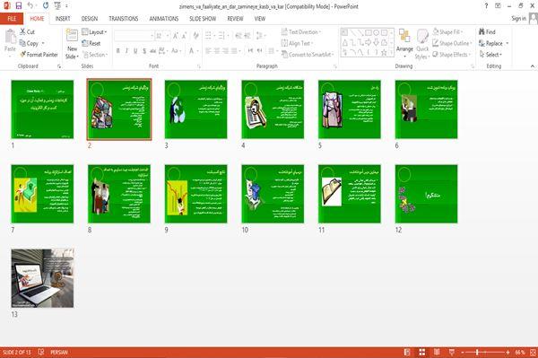Click the Undo arrow icon
Viewport: 538px width, 358px height.
(x=30, y=5)
